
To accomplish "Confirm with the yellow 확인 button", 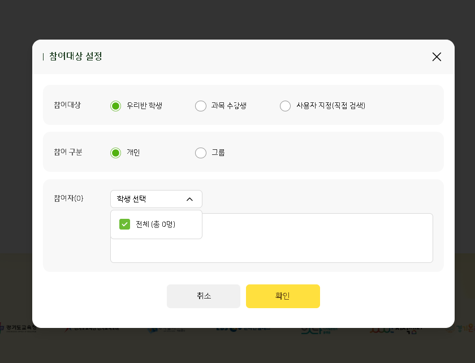I will [283, 296].
